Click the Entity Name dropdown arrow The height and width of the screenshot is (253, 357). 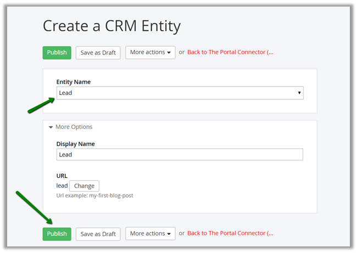299,93
